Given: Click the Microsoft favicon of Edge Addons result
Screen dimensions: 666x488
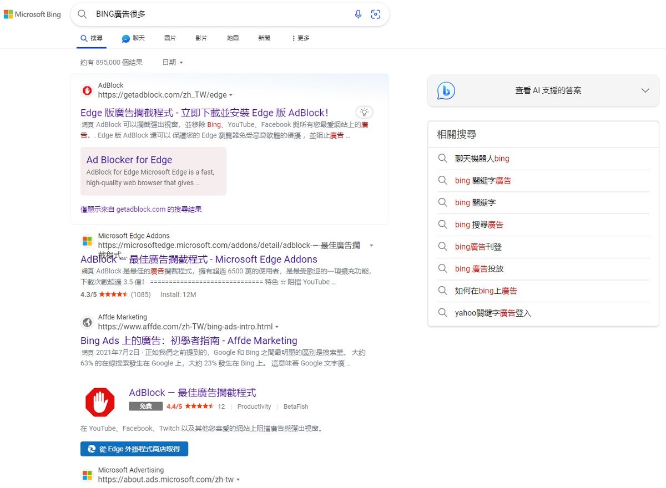Looking at the screenshot, I should click(x=87, y=241).
